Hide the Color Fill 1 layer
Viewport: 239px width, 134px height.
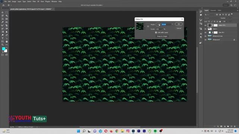205,32
